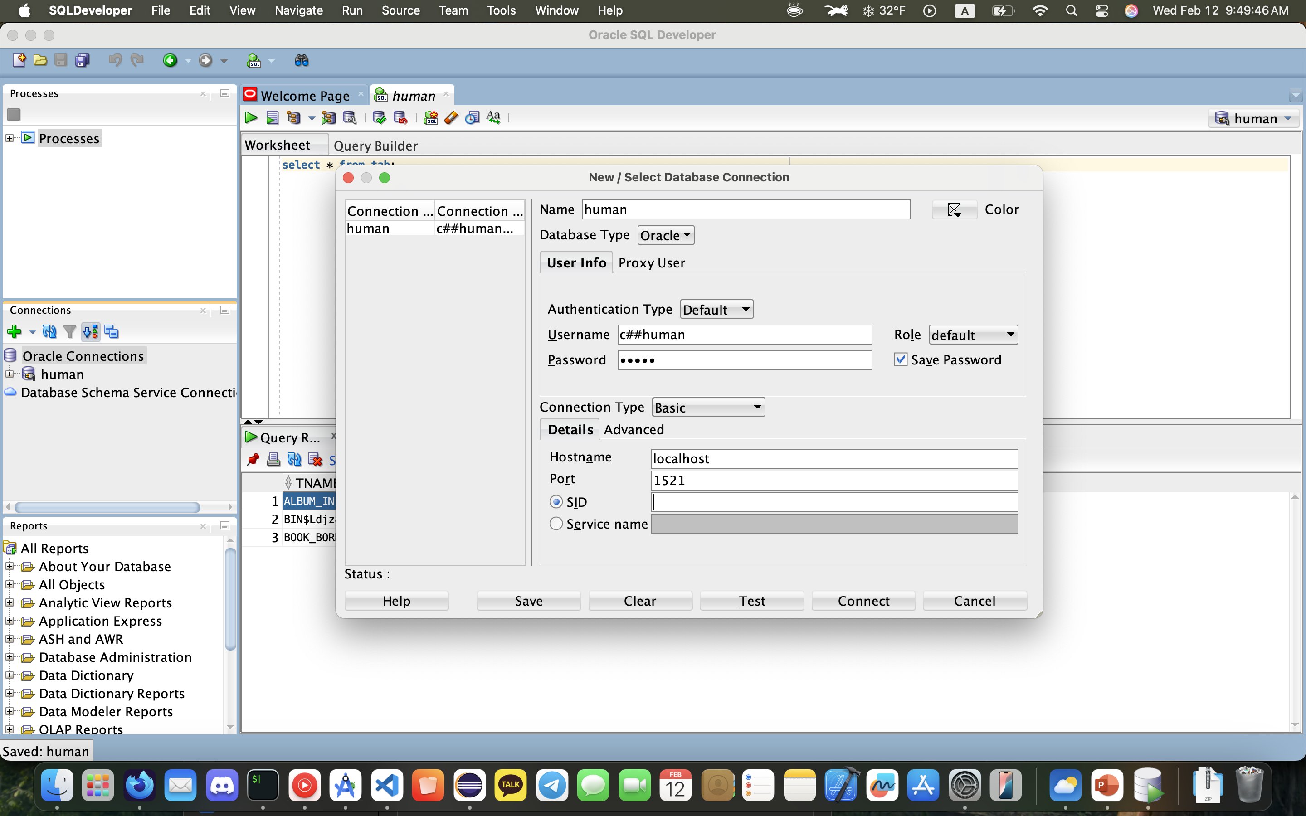
Task: Click the Filter funnel icon in Connections
Action: pos(70,331)
